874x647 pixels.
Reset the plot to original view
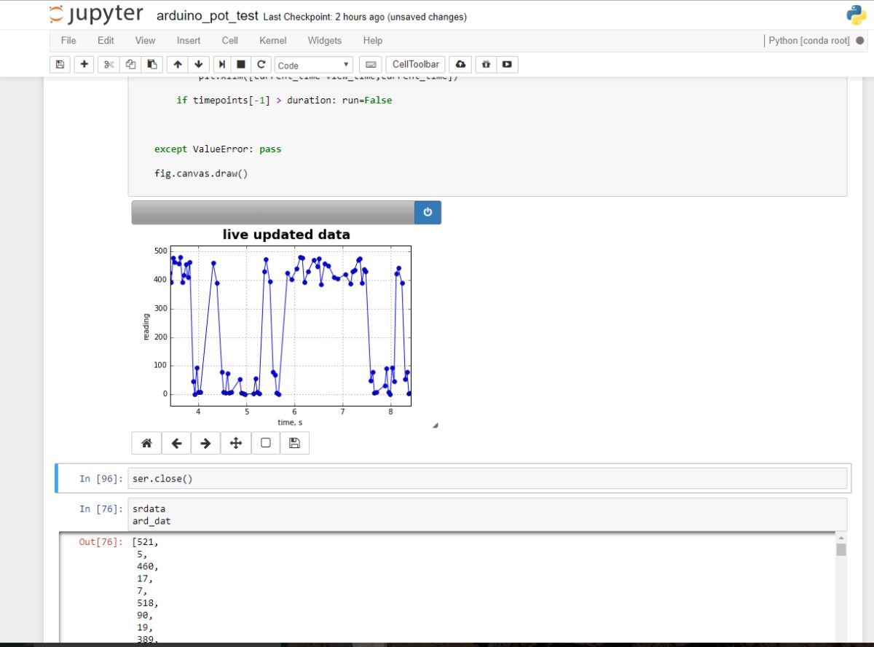click(x=146, y=443)
